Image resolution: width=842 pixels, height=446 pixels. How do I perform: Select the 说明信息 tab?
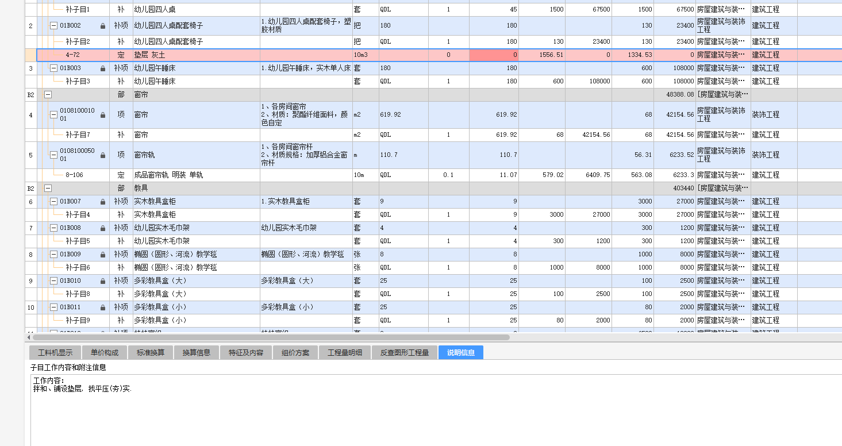tap(461, 352)
